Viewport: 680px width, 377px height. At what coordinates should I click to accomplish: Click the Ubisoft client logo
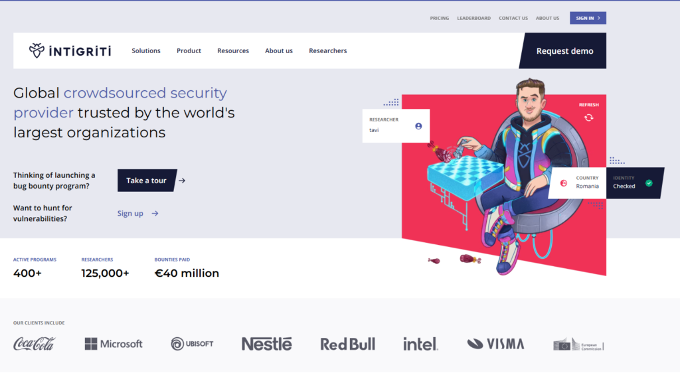pos(192,344)
